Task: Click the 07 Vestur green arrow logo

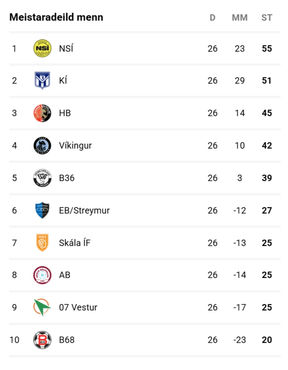Action: (x=42, y=307)
